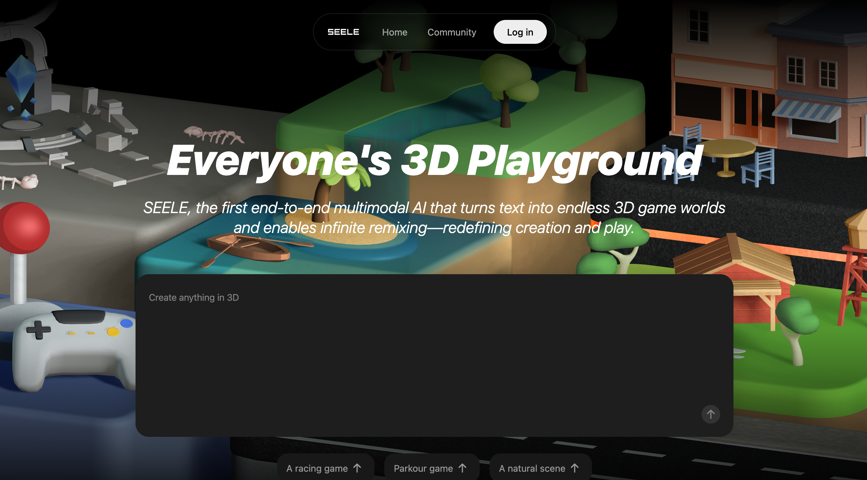Click the SEELE logo
867x480 pixels.
coord(343,32)
